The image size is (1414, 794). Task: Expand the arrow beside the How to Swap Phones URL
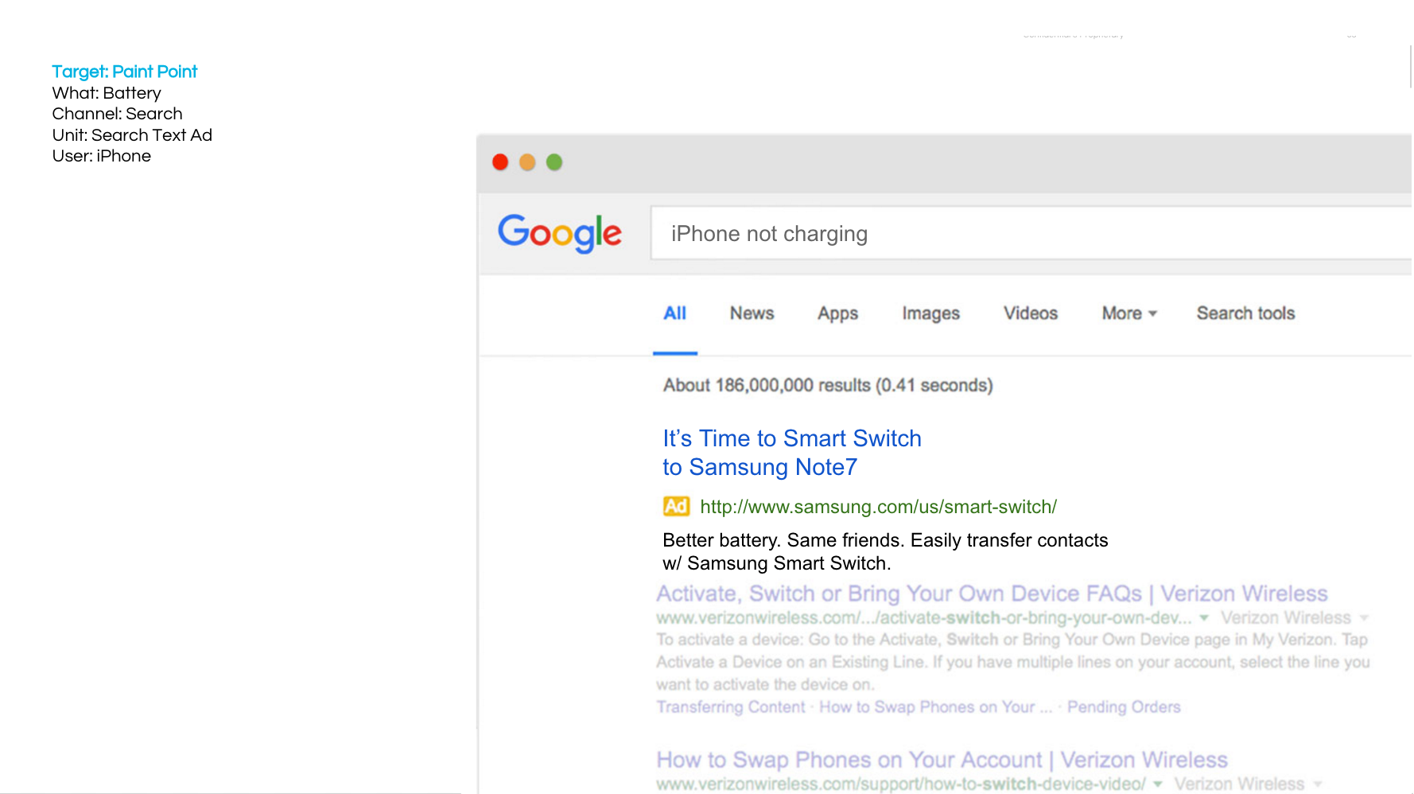[x=1157, y=783]
